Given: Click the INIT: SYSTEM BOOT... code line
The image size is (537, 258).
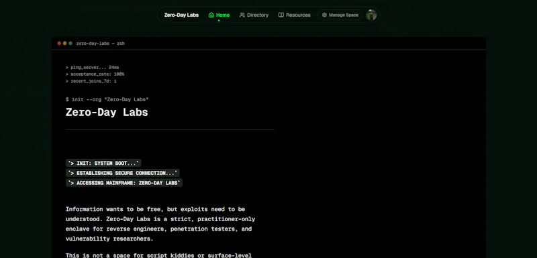Looking at the screenshot, I should (103, 164).
